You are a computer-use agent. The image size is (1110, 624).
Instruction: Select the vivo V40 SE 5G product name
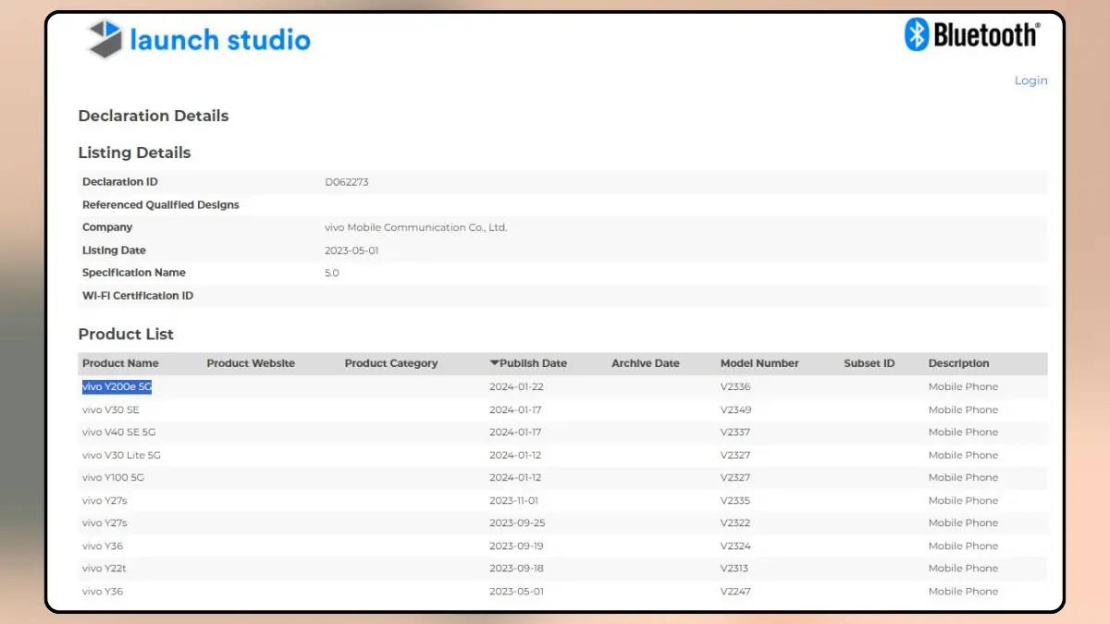pyautogui.click(x=119, y=432)
